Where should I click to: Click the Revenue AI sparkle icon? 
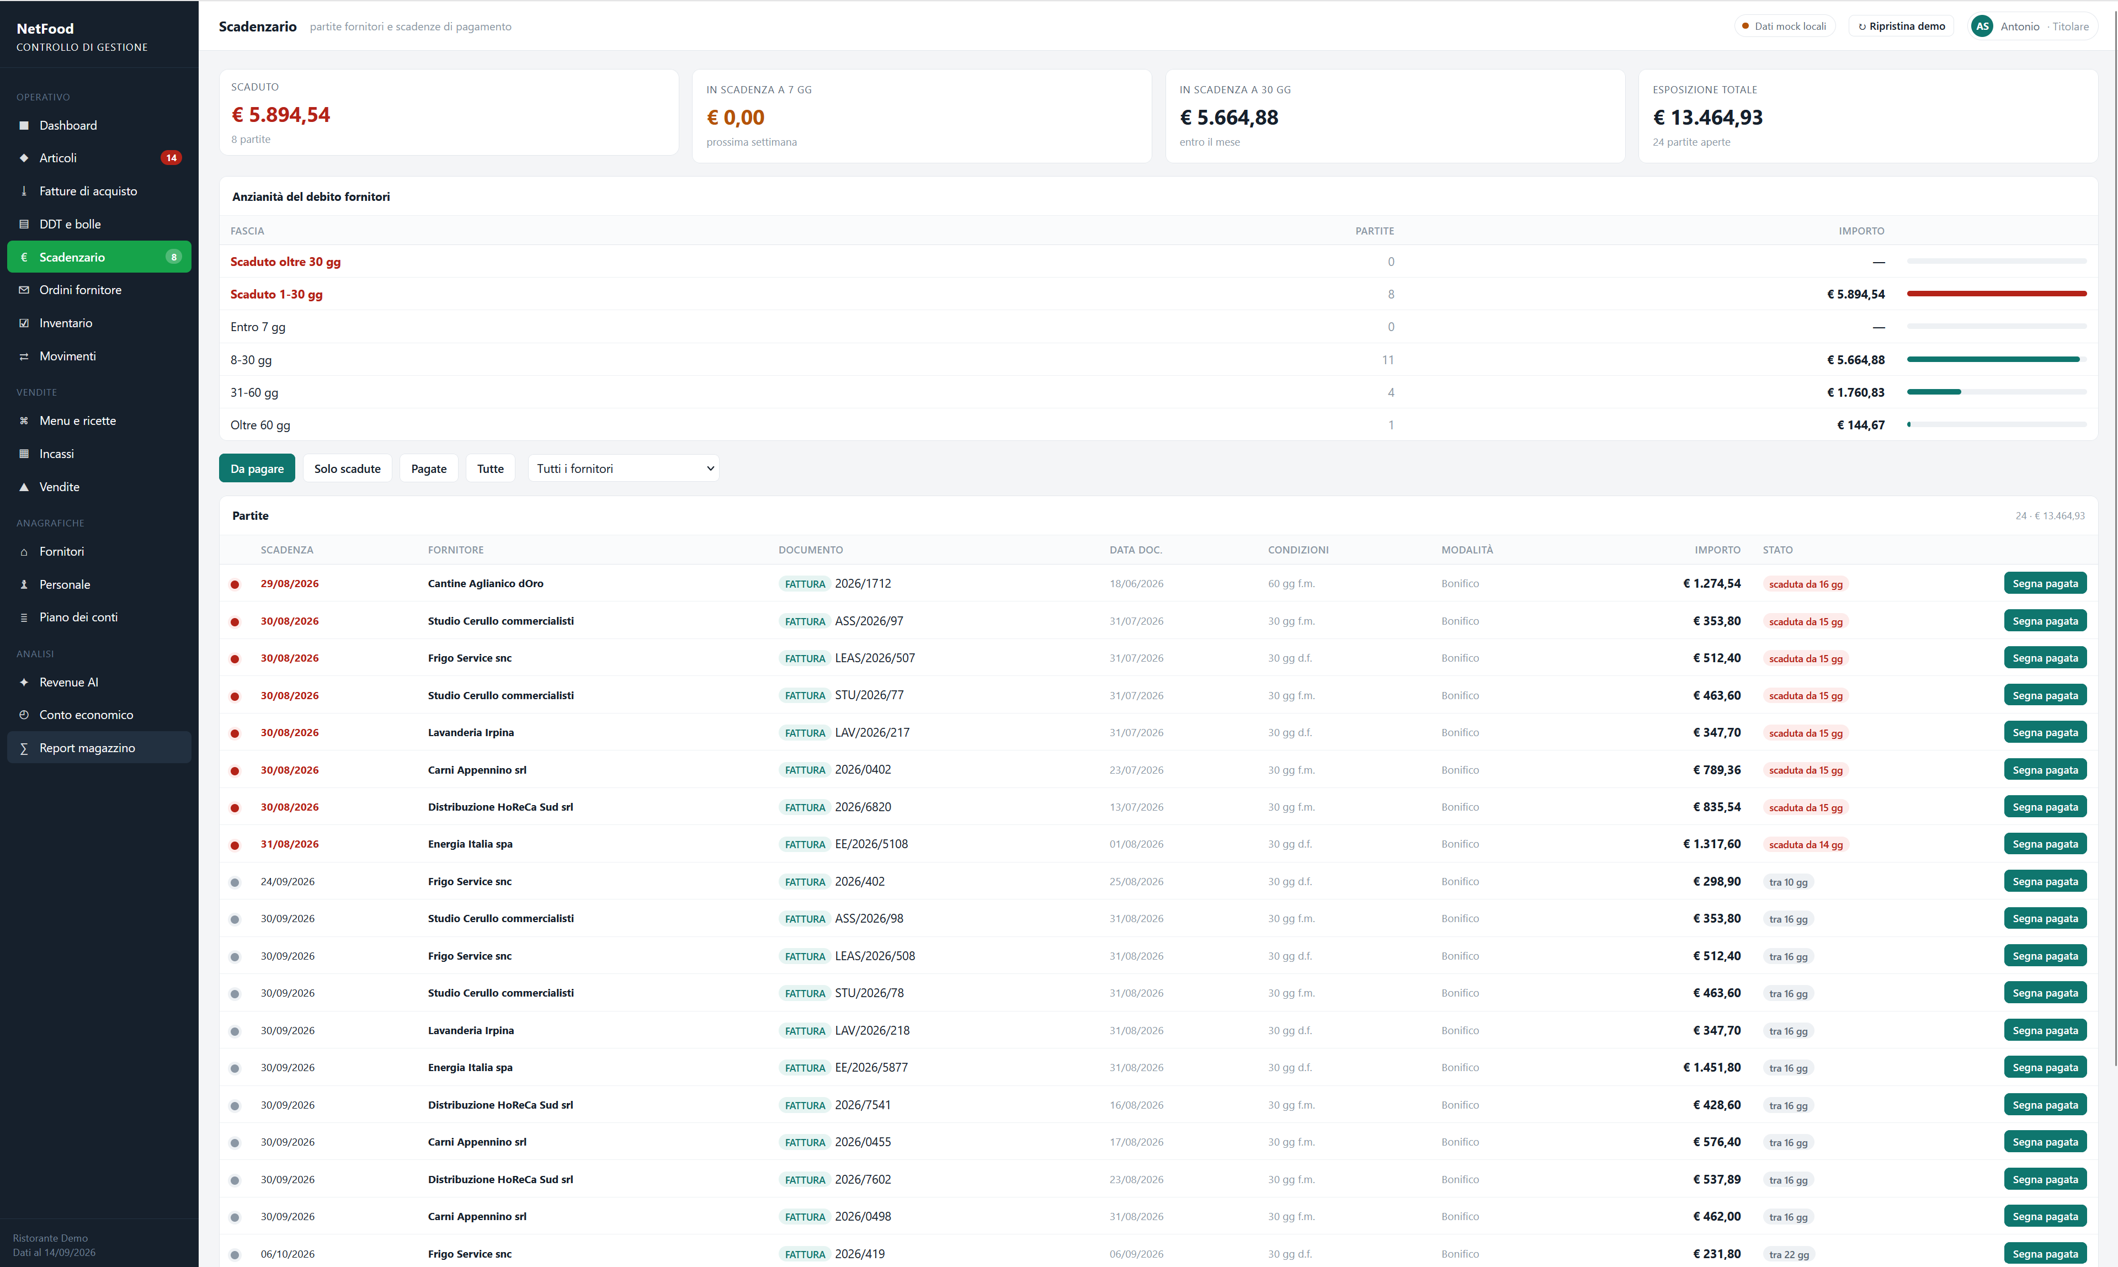pyautogui.click(x=24, y=682)
